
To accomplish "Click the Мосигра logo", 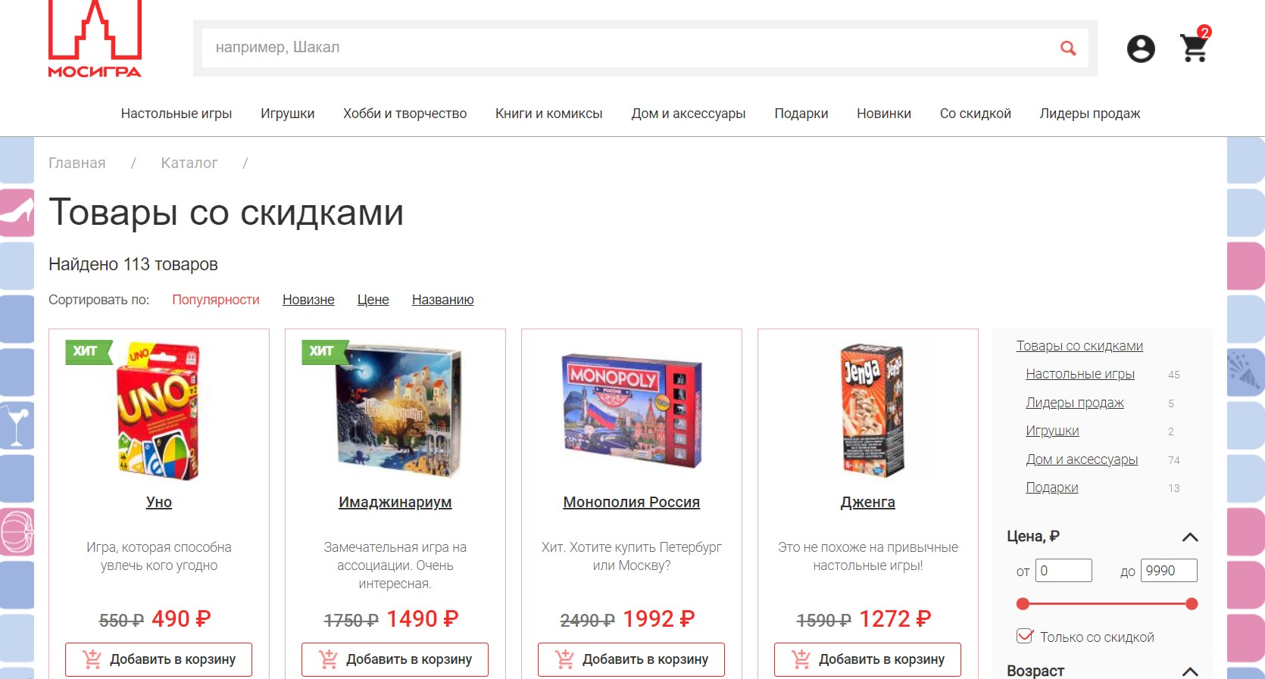I will pos(95,39).
